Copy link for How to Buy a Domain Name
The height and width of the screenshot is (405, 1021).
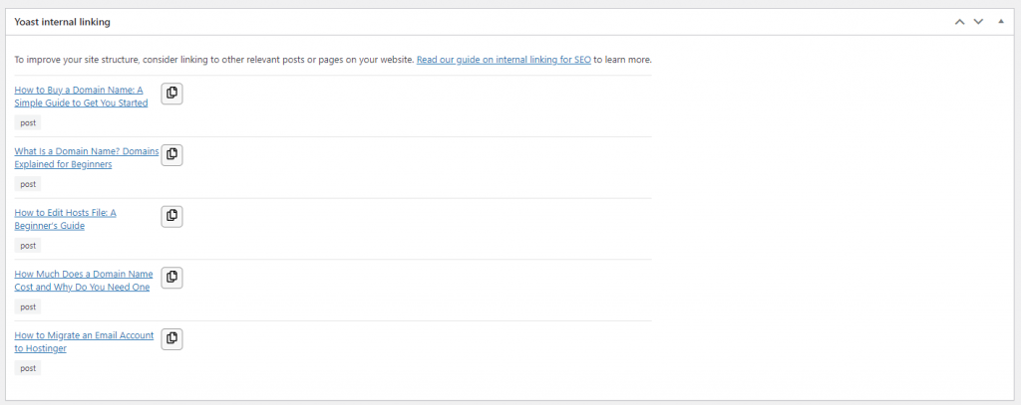tap(171, 94)
